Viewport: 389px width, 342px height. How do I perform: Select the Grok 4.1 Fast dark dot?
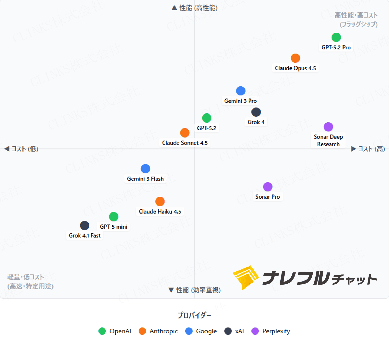[85, 225]
